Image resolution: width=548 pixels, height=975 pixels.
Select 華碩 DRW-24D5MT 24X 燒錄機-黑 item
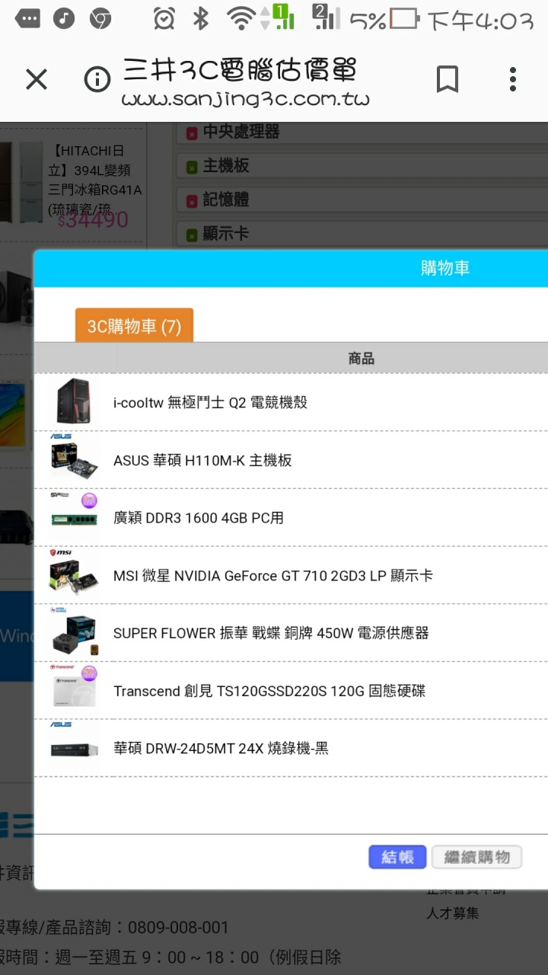click(221, 749)
